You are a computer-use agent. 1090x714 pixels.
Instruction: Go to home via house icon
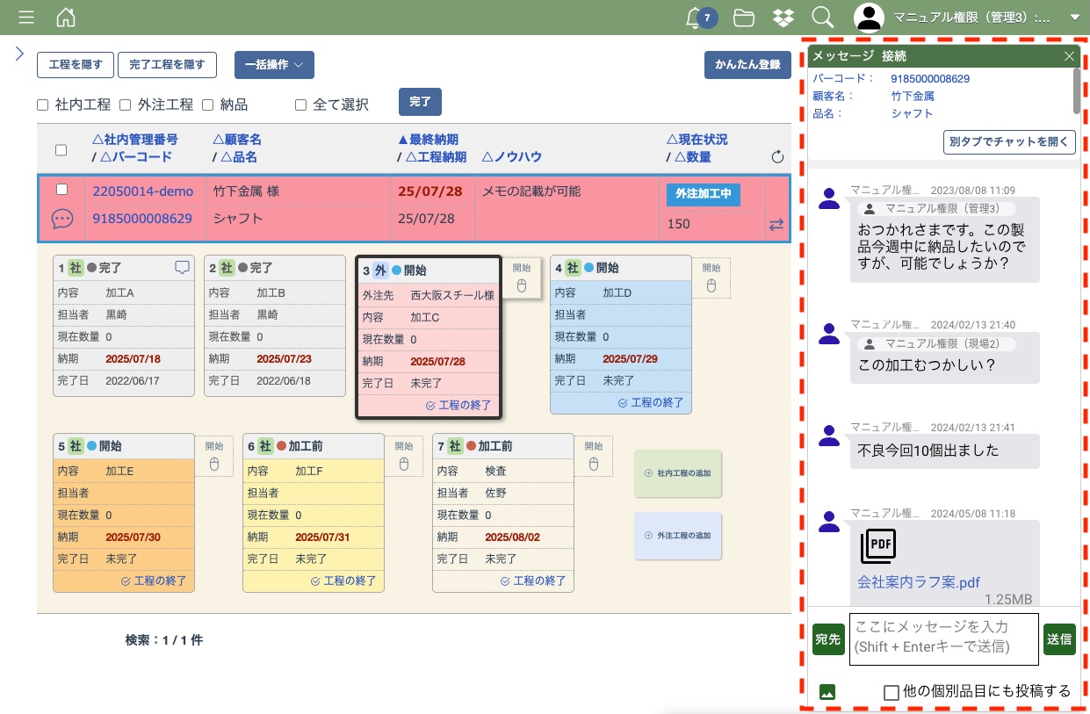(66, 18)
